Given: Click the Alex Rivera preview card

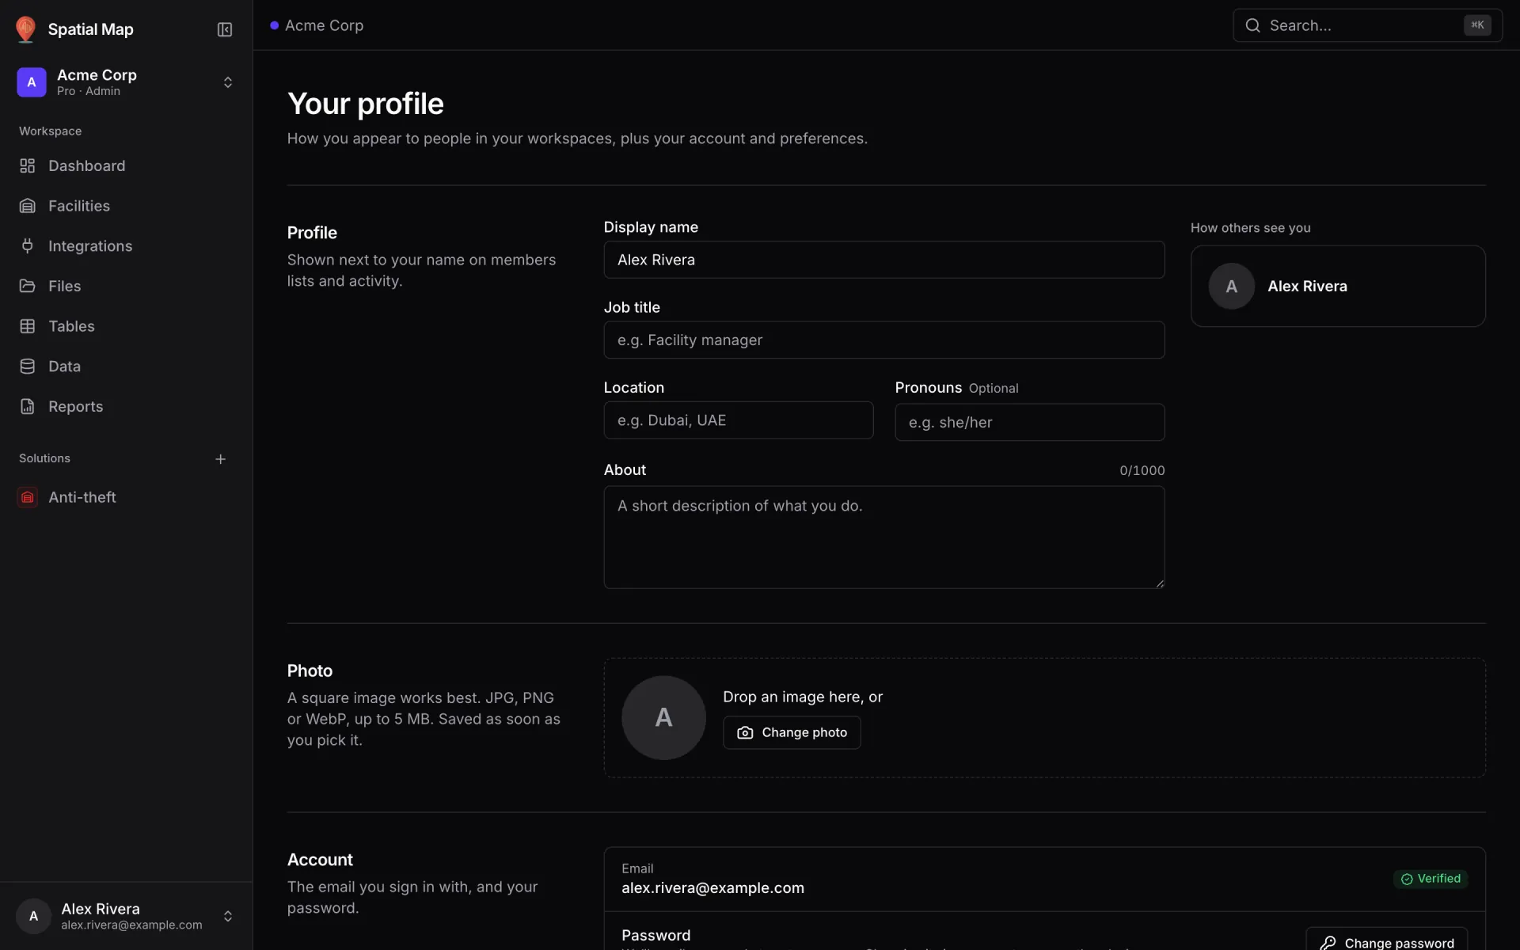Looking at the screenshot, I should pyautogui.click(x=1338, y=286).
